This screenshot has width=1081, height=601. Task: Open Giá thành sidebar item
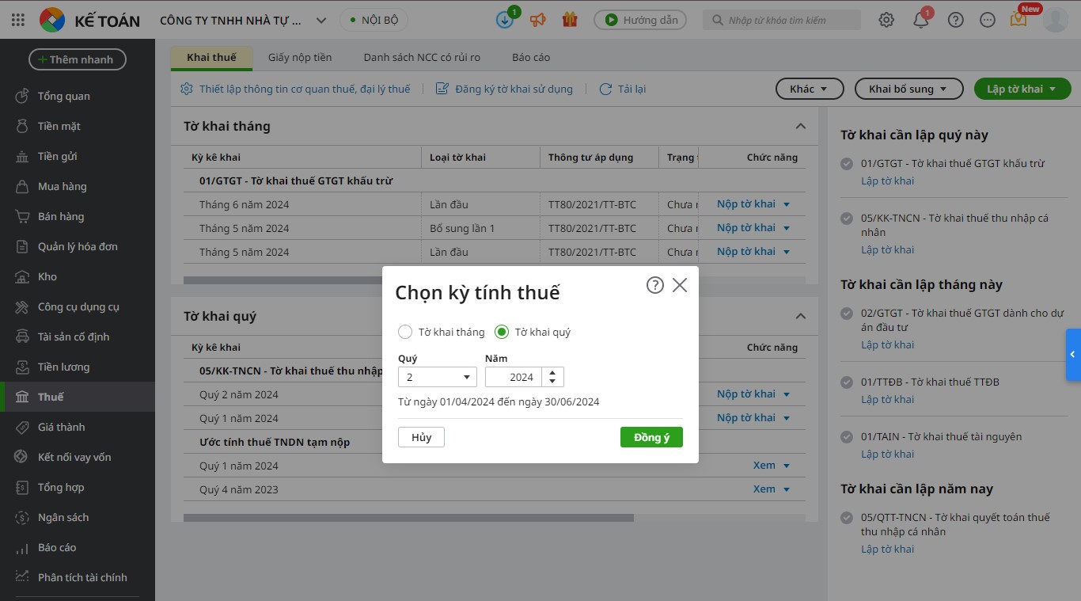click(x=78, y=427)
